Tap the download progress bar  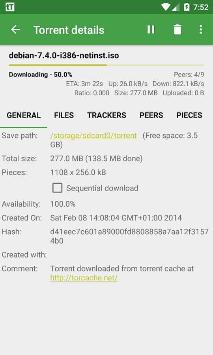(106, 65)
